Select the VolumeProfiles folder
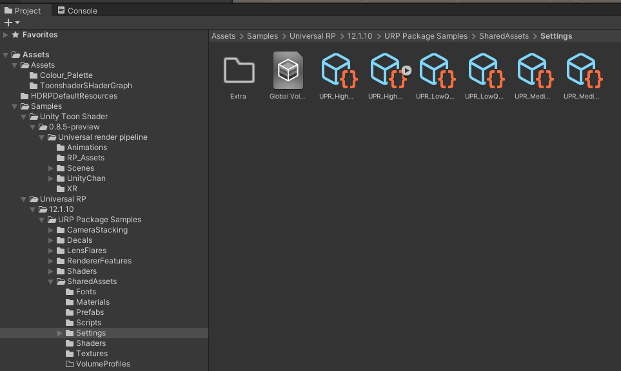Viewport: 621px width, 371px height. pos(98,364)
